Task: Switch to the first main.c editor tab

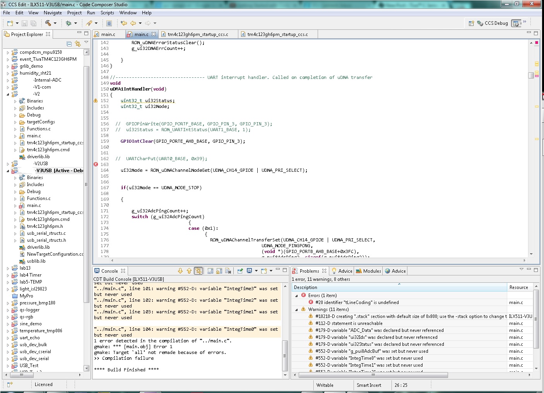Action: pos(108,34)
